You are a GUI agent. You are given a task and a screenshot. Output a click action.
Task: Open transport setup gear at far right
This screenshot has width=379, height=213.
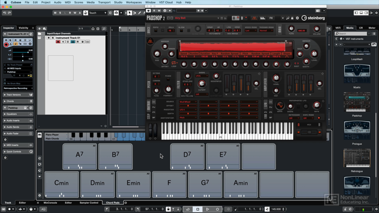(x=376, y=209)
